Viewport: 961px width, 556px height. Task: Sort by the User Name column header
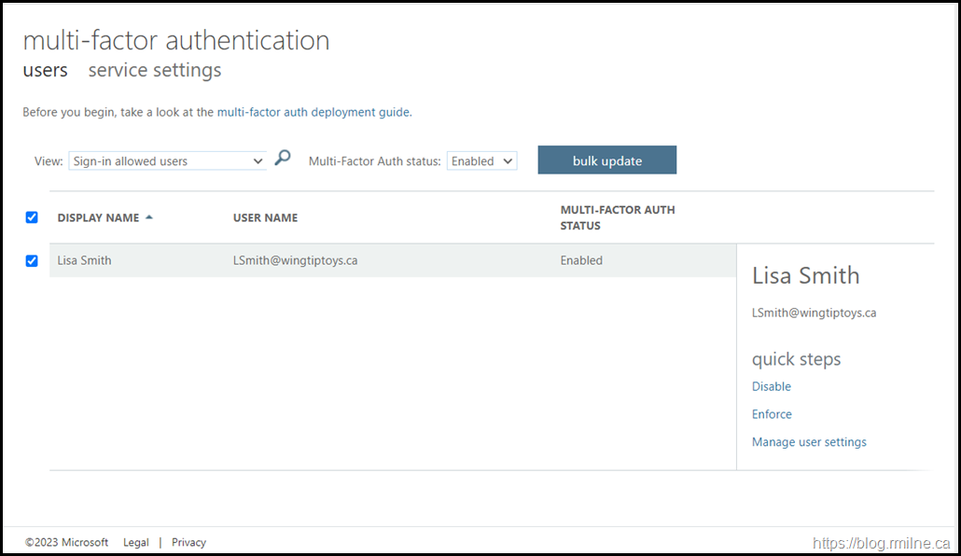pos(266,217)
